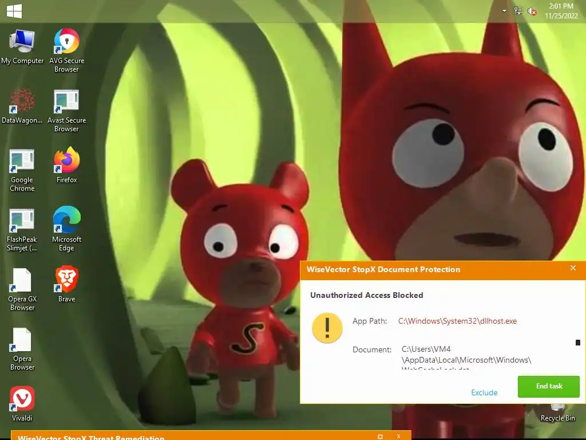Open FlashPeak Slimjet shortcut

click(22, 230)
